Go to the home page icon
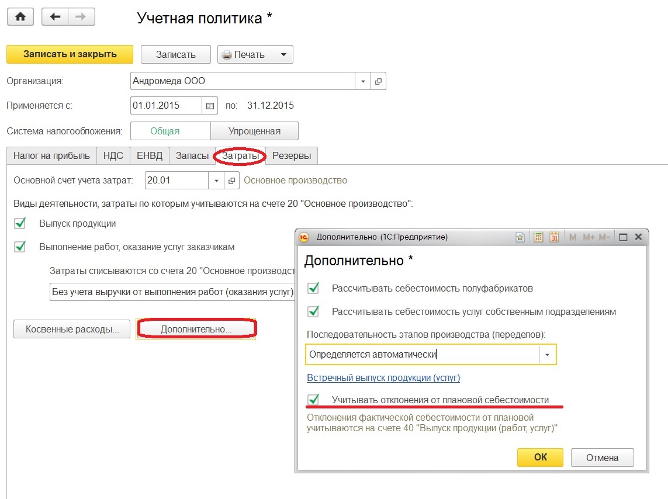Screen dimensions: 668x499 (20, 17)
